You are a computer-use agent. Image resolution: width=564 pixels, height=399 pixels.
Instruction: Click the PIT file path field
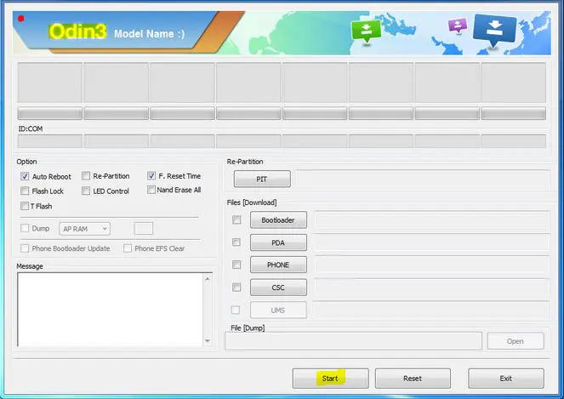coord(423,180)
